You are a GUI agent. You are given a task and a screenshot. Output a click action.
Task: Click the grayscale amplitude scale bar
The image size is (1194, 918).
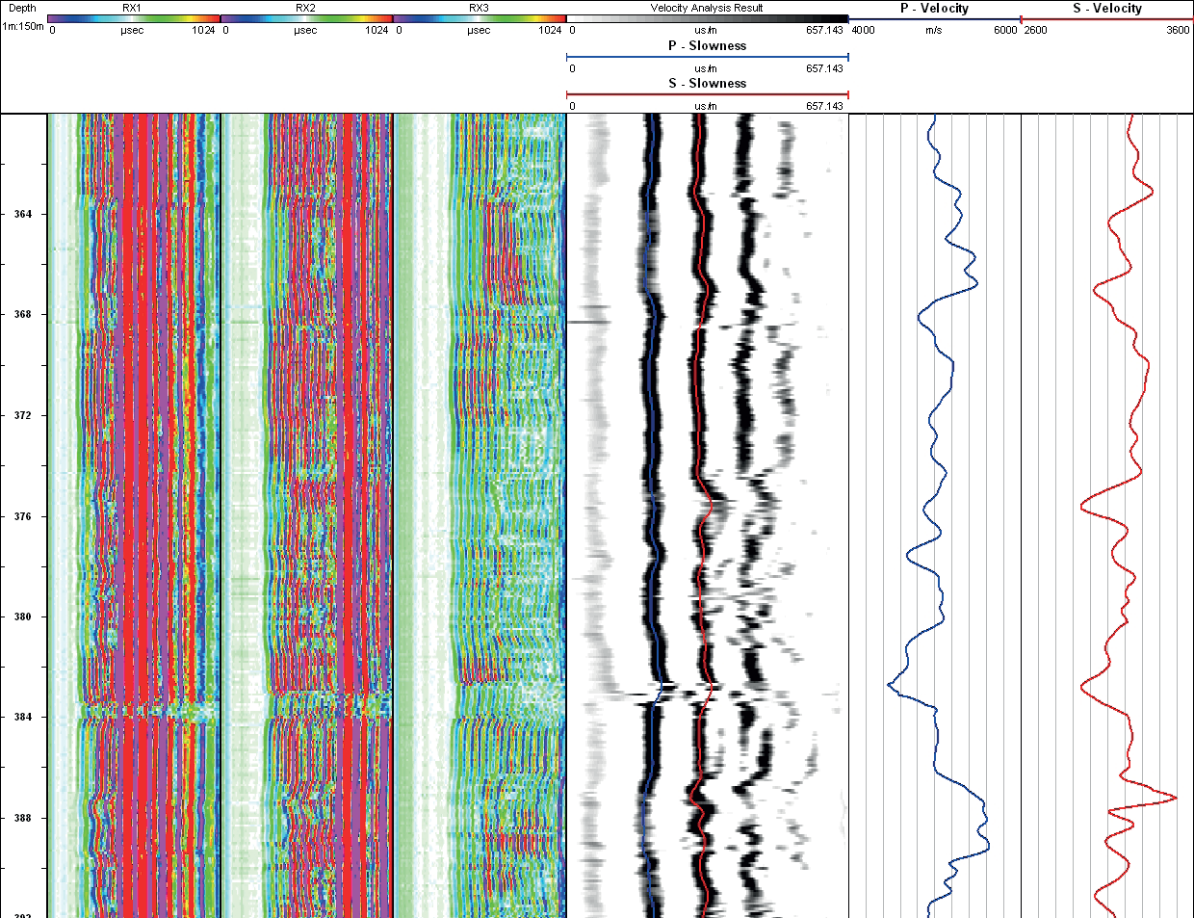pos(706,18)
